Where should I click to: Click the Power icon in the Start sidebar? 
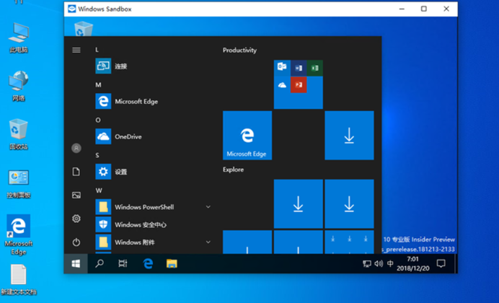[x=76, y=242]
